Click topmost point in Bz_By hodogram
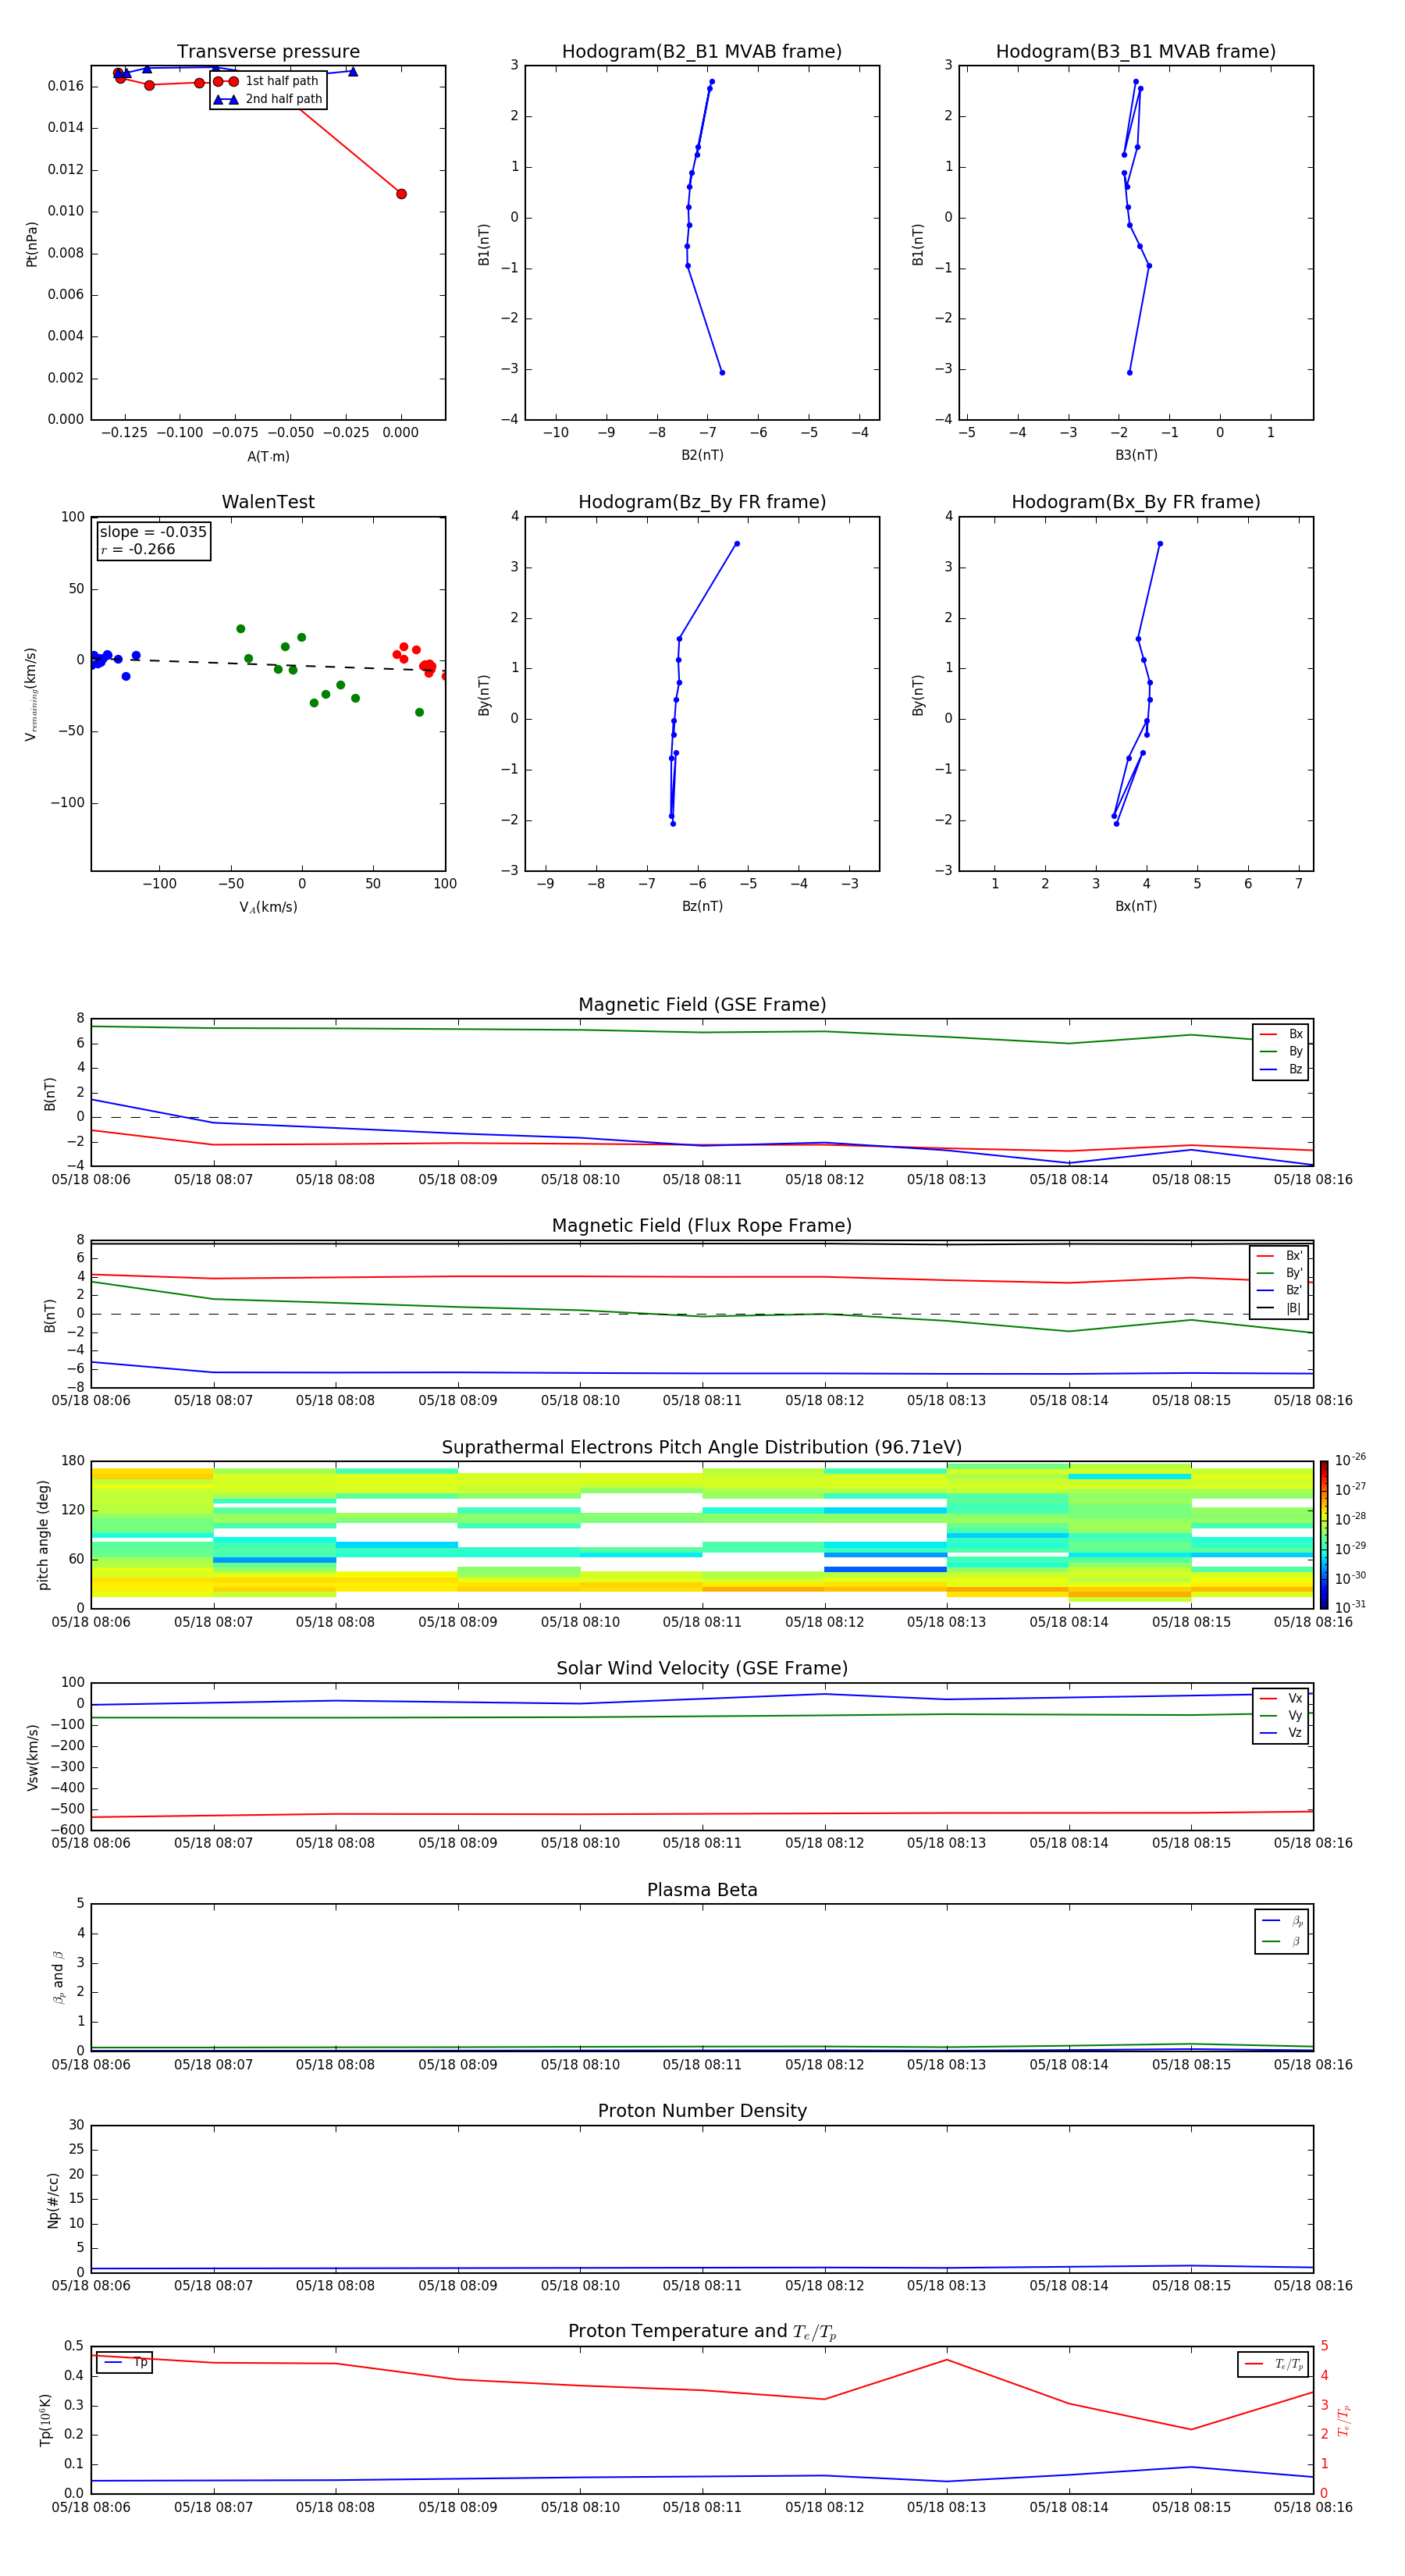The height and width of the screenshot is (2576, 1405). tap(737, 544)
